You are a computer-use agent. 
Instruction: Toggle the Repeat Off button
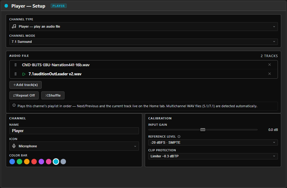(x=24, y=95)
